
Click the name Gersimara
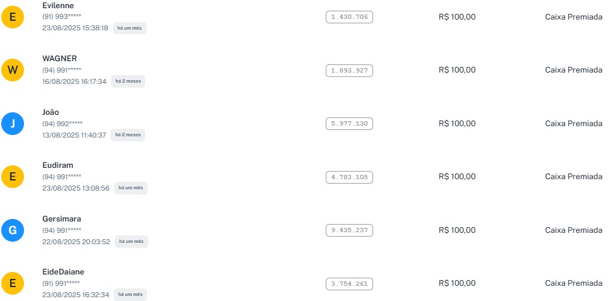point(61,219)
